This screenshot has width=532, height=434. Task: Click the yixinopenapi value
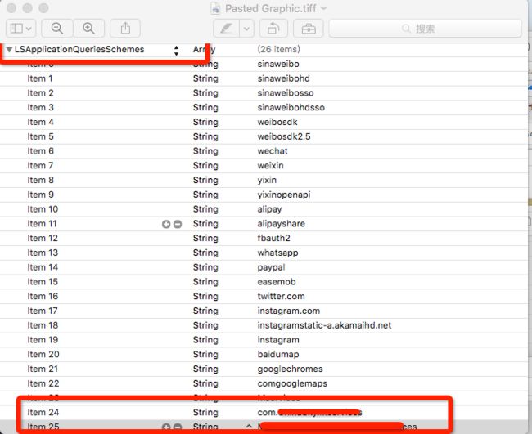pyautogui.click(x=284, y=195)
